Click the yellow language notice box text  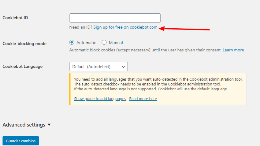158,84
